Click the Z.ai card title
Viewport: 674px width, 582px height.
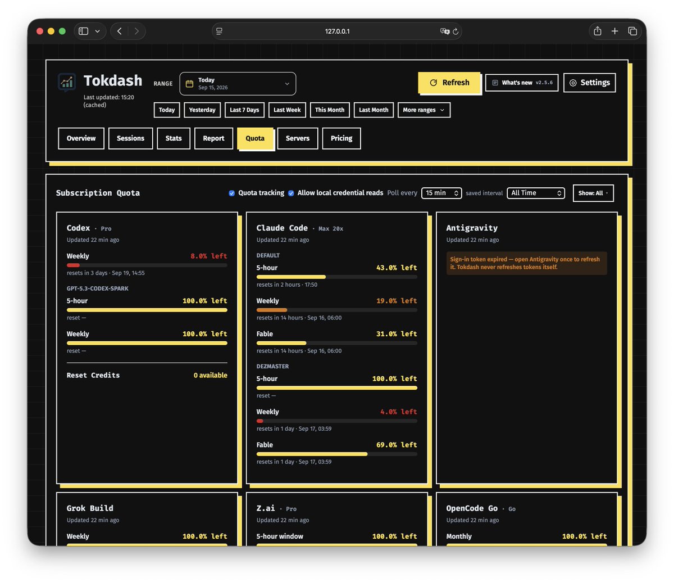[266, 508]
